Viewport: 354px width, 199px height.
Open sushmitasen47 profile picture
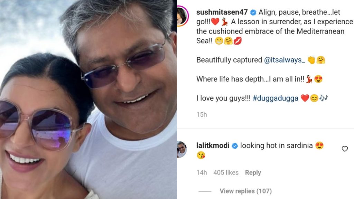click(x=182, y=16)
